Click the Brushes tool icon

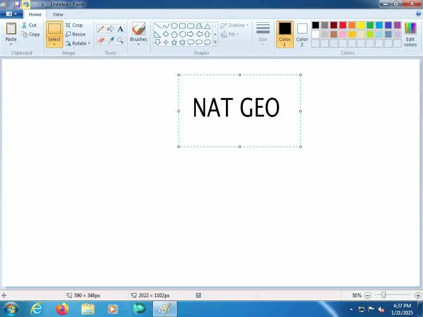point(139,28)
